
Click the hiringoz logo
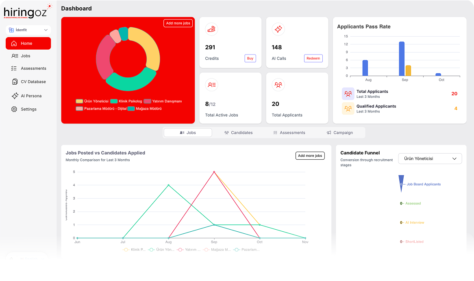(28, 11)
